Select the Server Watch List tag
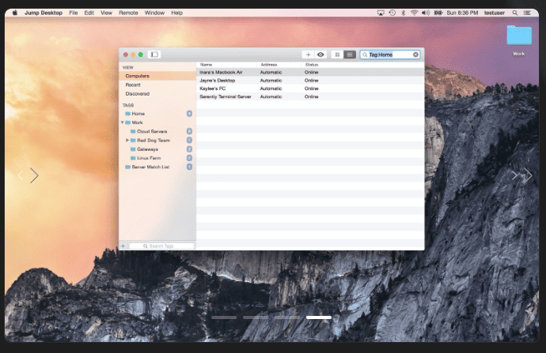The image size is (546, 353). click(150, 167)
